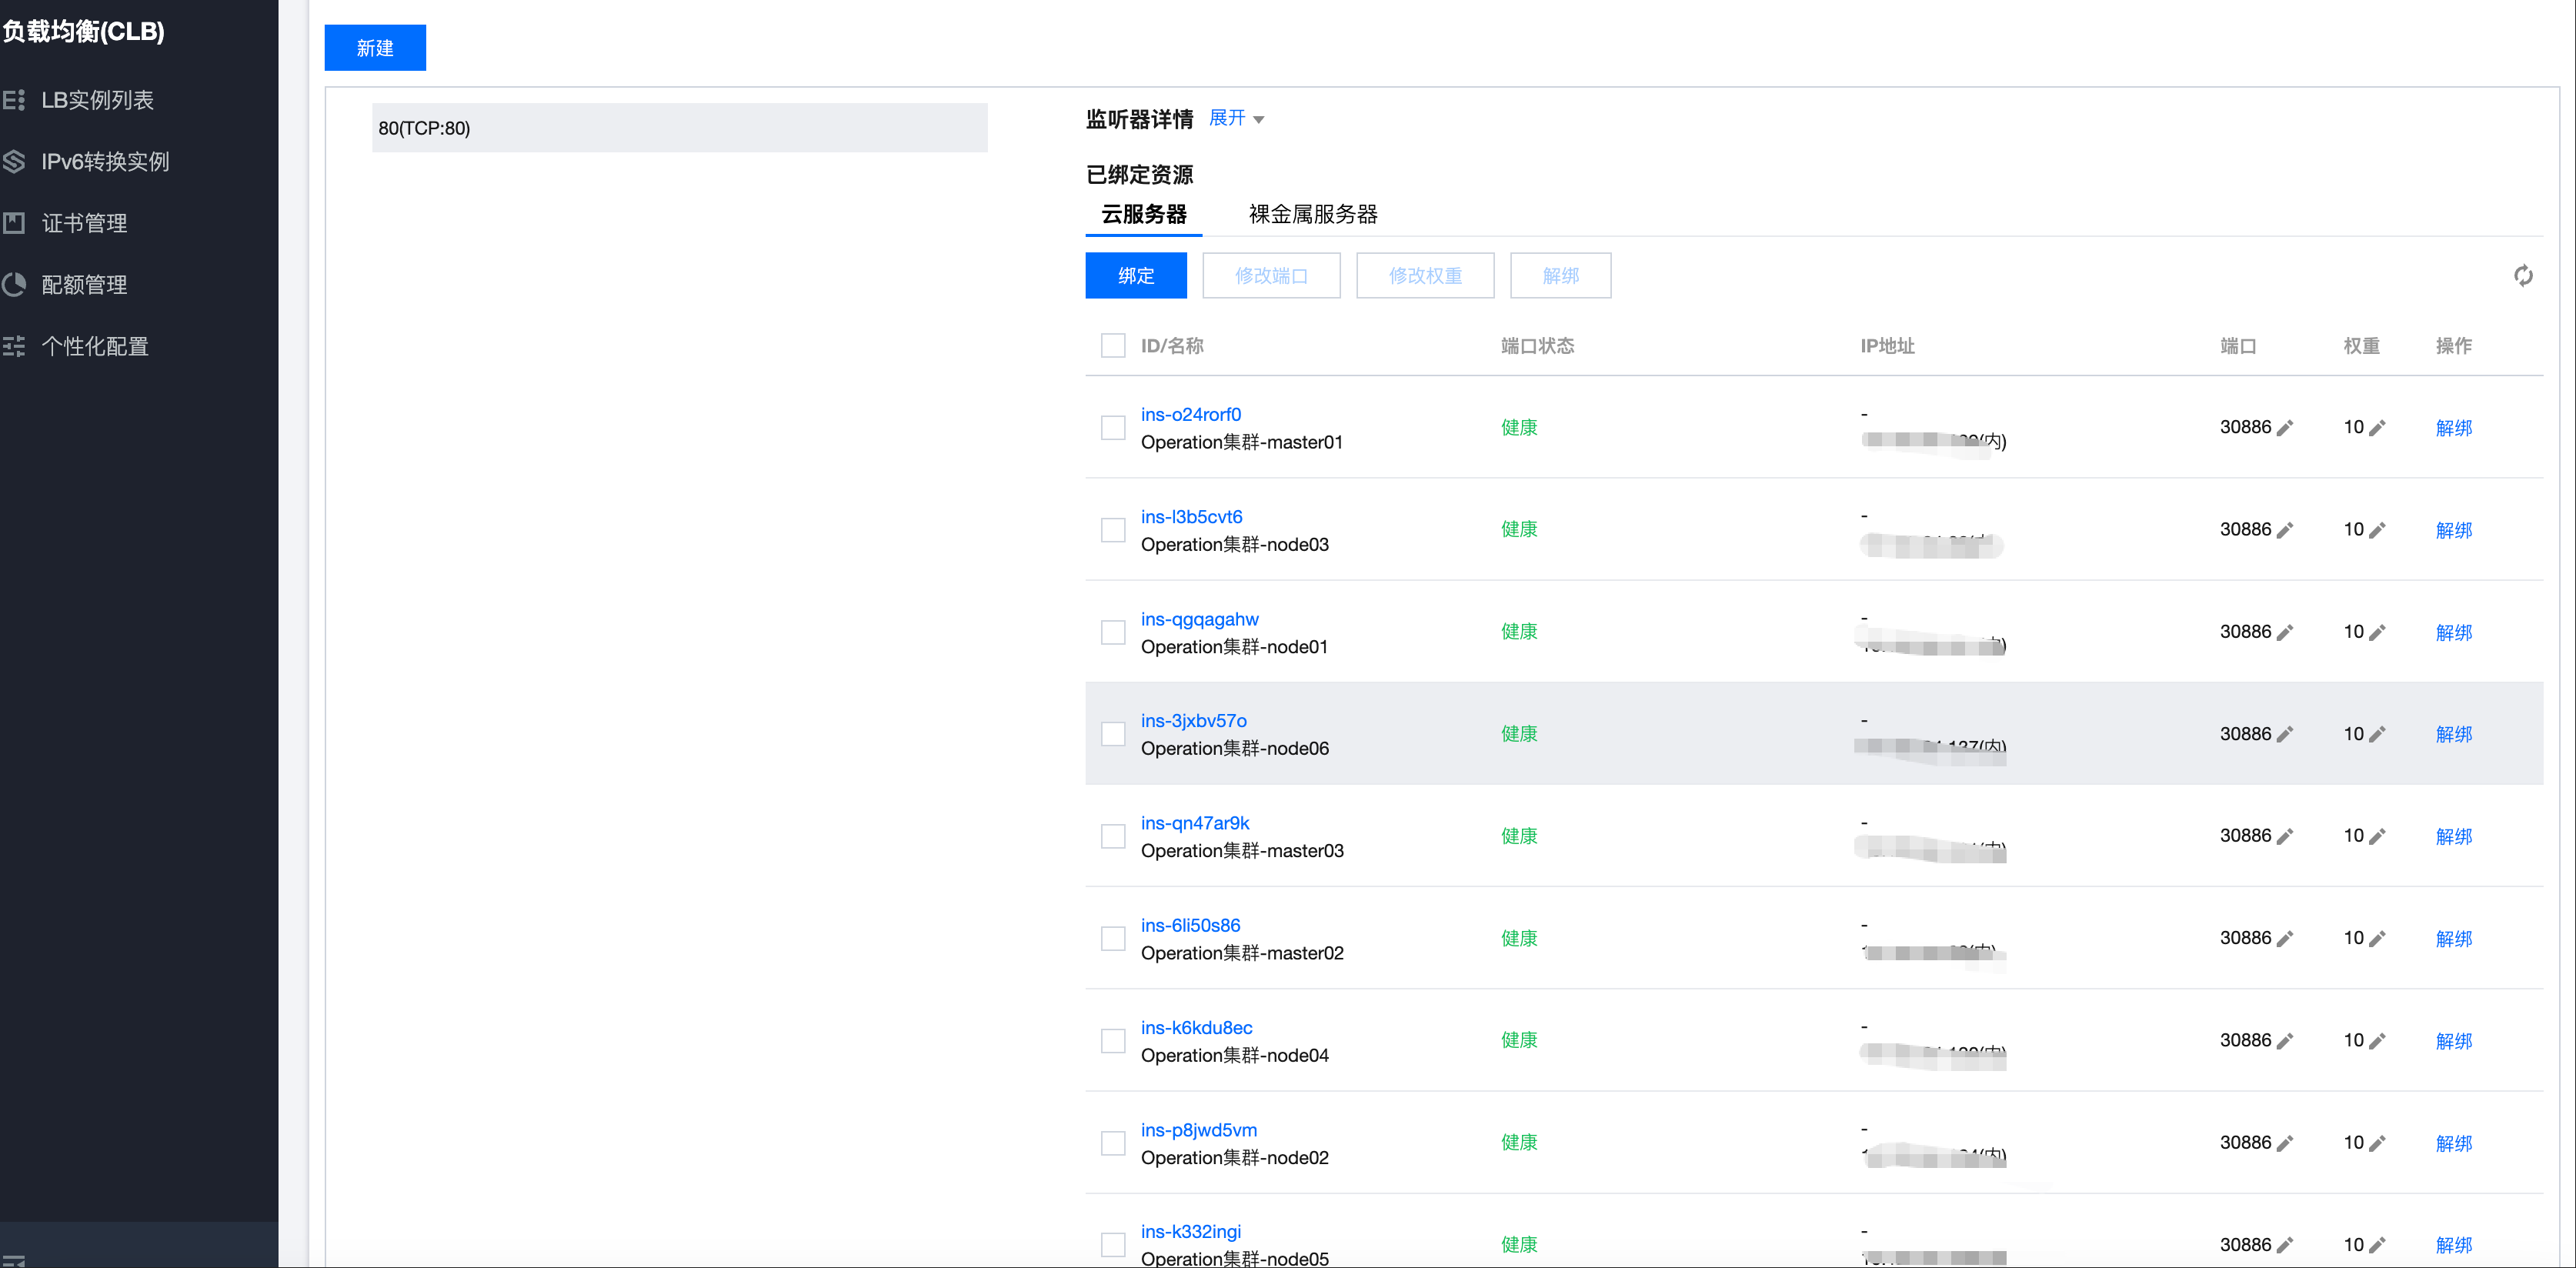Toggle the select-all checkbox in table header

[x=1113, y=346]
